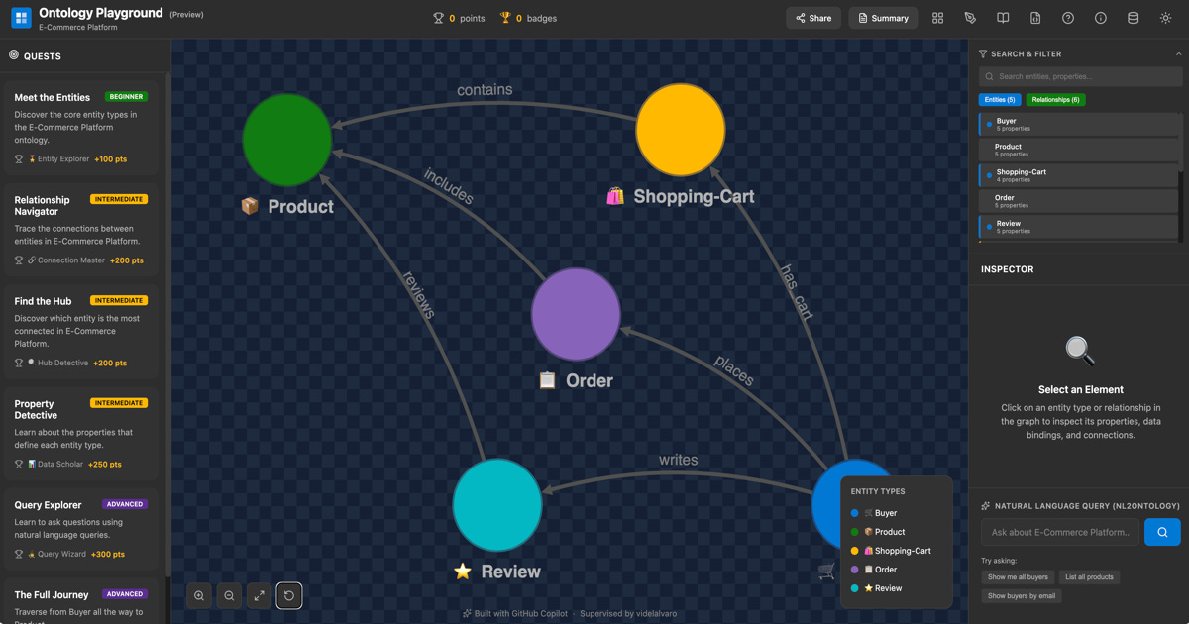
Task: Click the info circle icon in header
Action: point(1101,18)
